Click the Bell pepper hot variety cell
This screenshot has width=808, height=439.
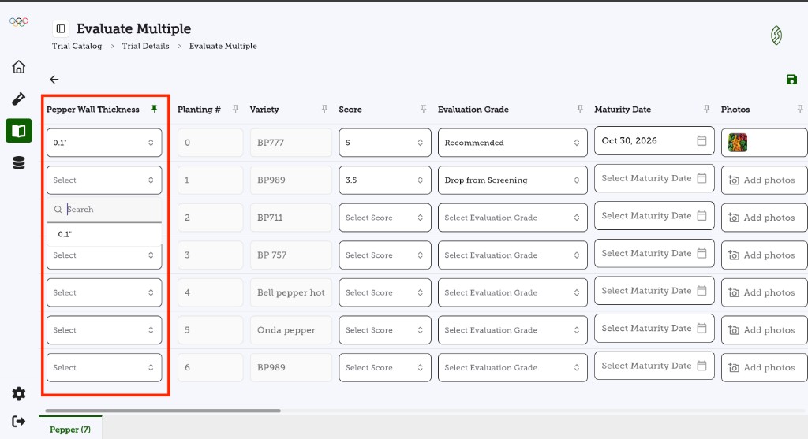[291, 292]
